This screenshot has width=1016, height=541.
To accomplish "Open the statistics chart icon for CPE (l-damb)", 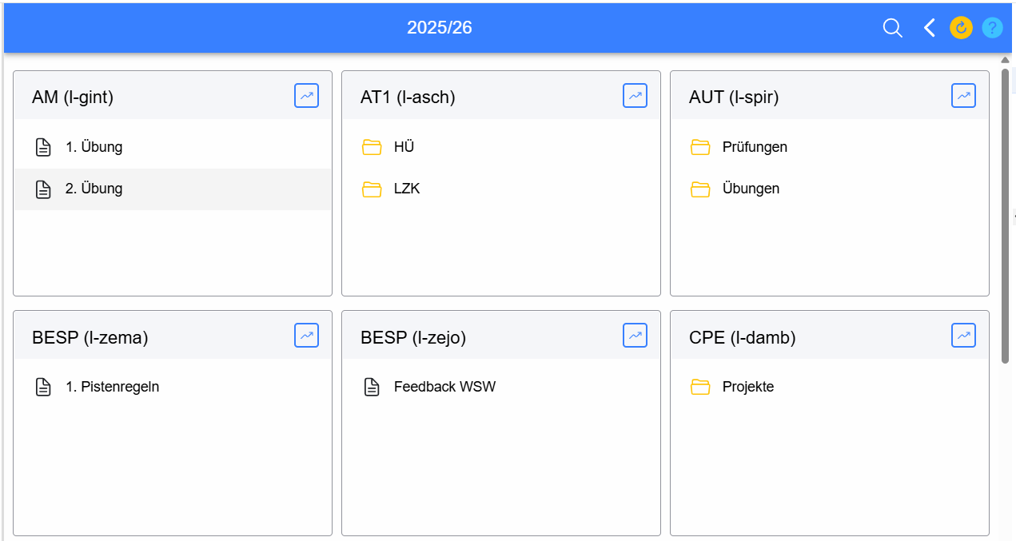I will [x=963, y=336].
